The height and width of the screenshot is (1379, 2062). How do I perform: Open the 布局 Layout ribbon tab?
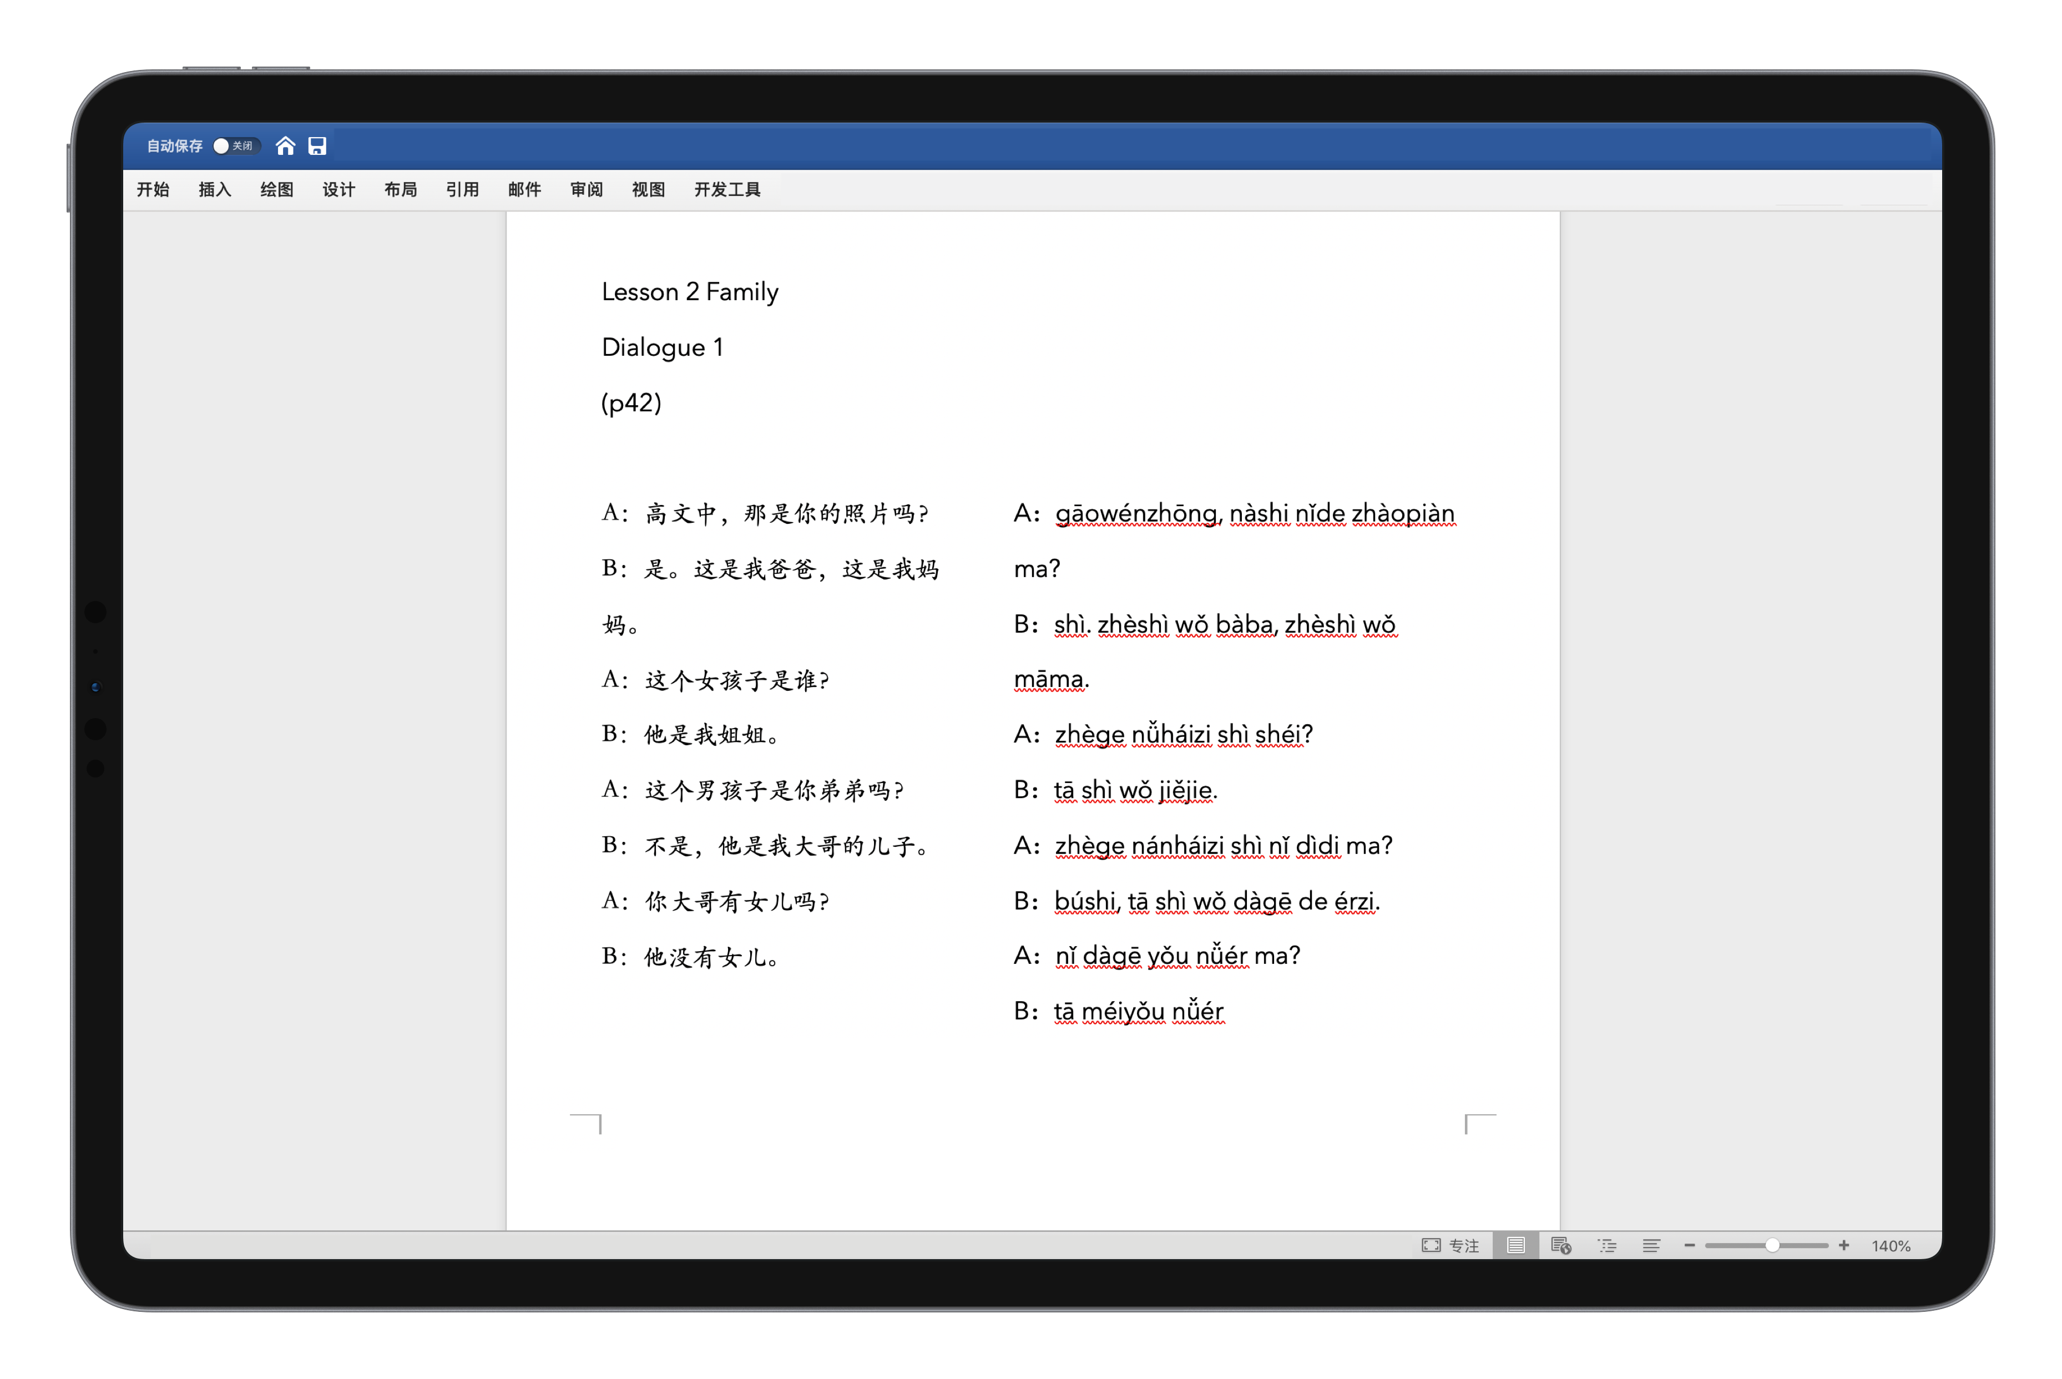click(400, 189)
